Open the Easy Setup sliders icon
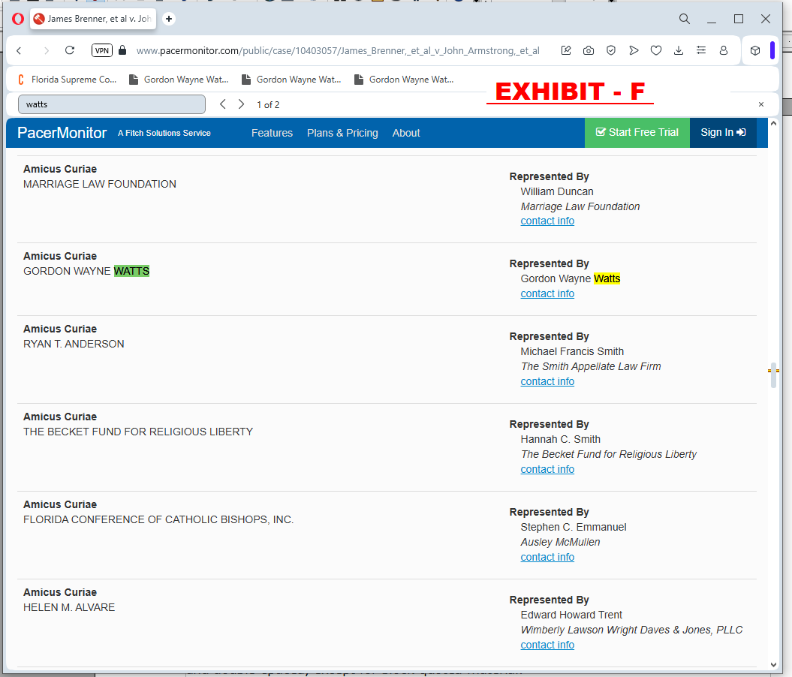Screen dimensions: 792x677 pos(701,50)
